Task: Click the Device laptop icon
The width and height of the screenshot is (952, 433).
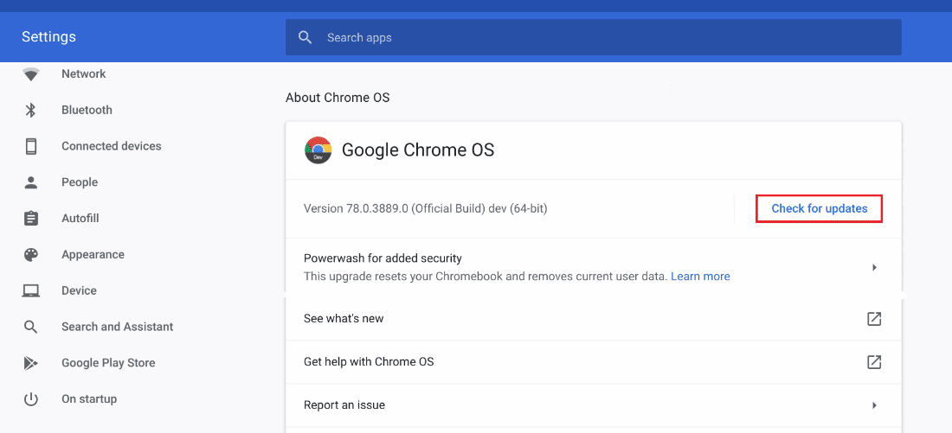Action: (31, 291)
